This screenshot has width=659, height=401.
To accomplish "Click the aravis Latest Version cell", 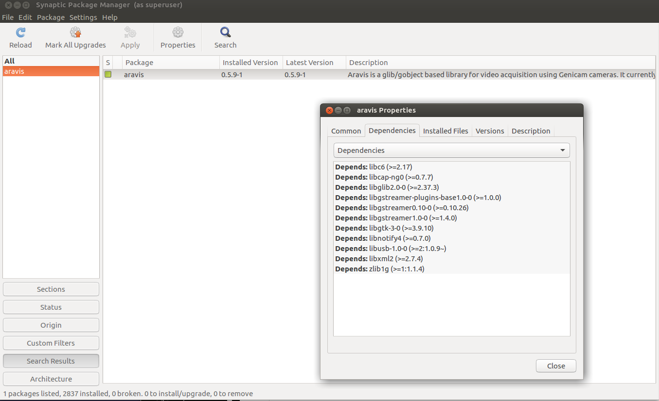I will tap(295, 75).
